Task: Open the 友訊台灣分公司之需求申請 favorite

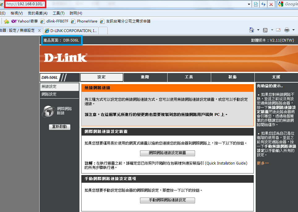Action: click(x=126, y=21)
